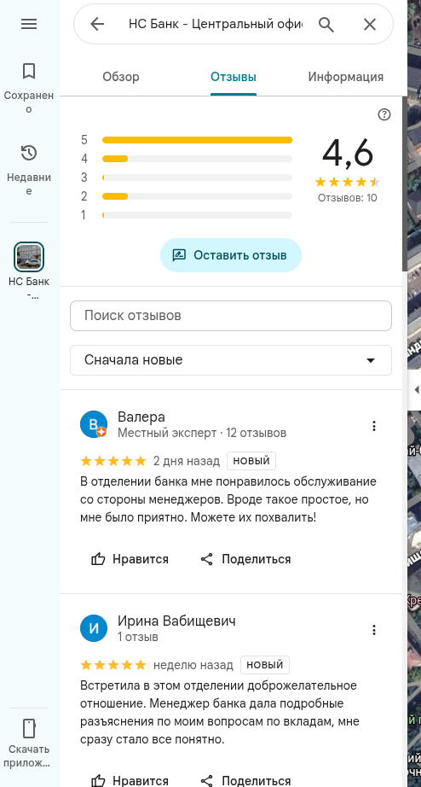Screen dimensions: 421x787
Task: Filter reviews by the 4-star bar
Action: [187, 159]
